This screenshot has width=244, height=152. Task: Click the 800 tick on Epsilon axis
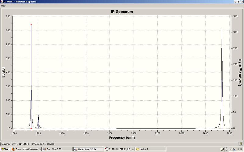coord(8,16)
